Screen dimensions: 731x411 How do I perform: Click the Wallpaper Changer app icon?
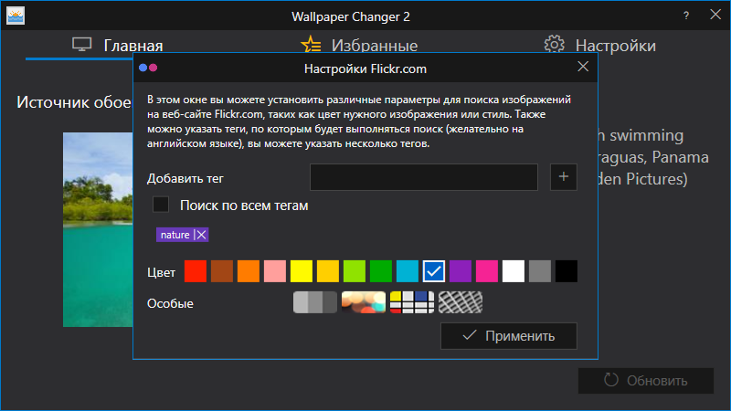coord(16,16)
